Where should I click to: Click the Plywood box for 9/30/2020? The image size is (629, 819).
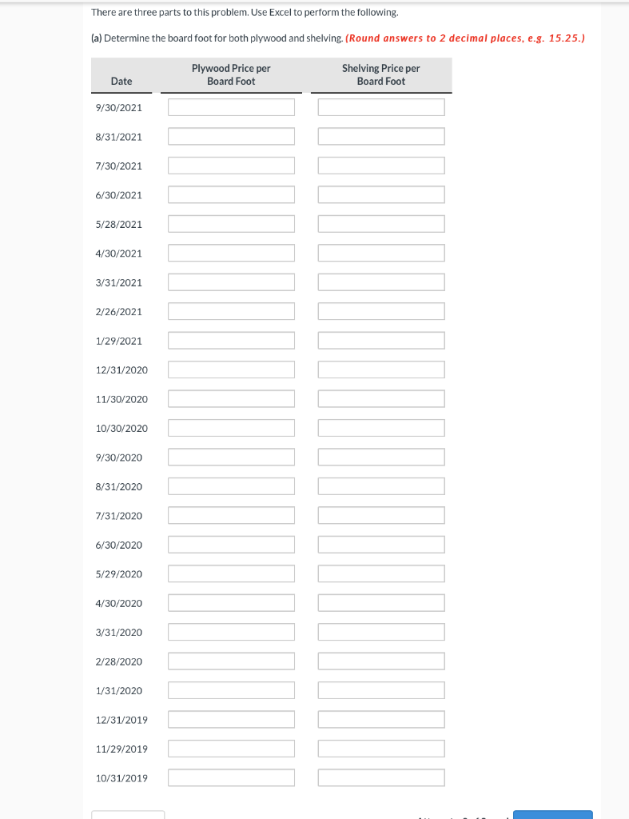point(231,456)
